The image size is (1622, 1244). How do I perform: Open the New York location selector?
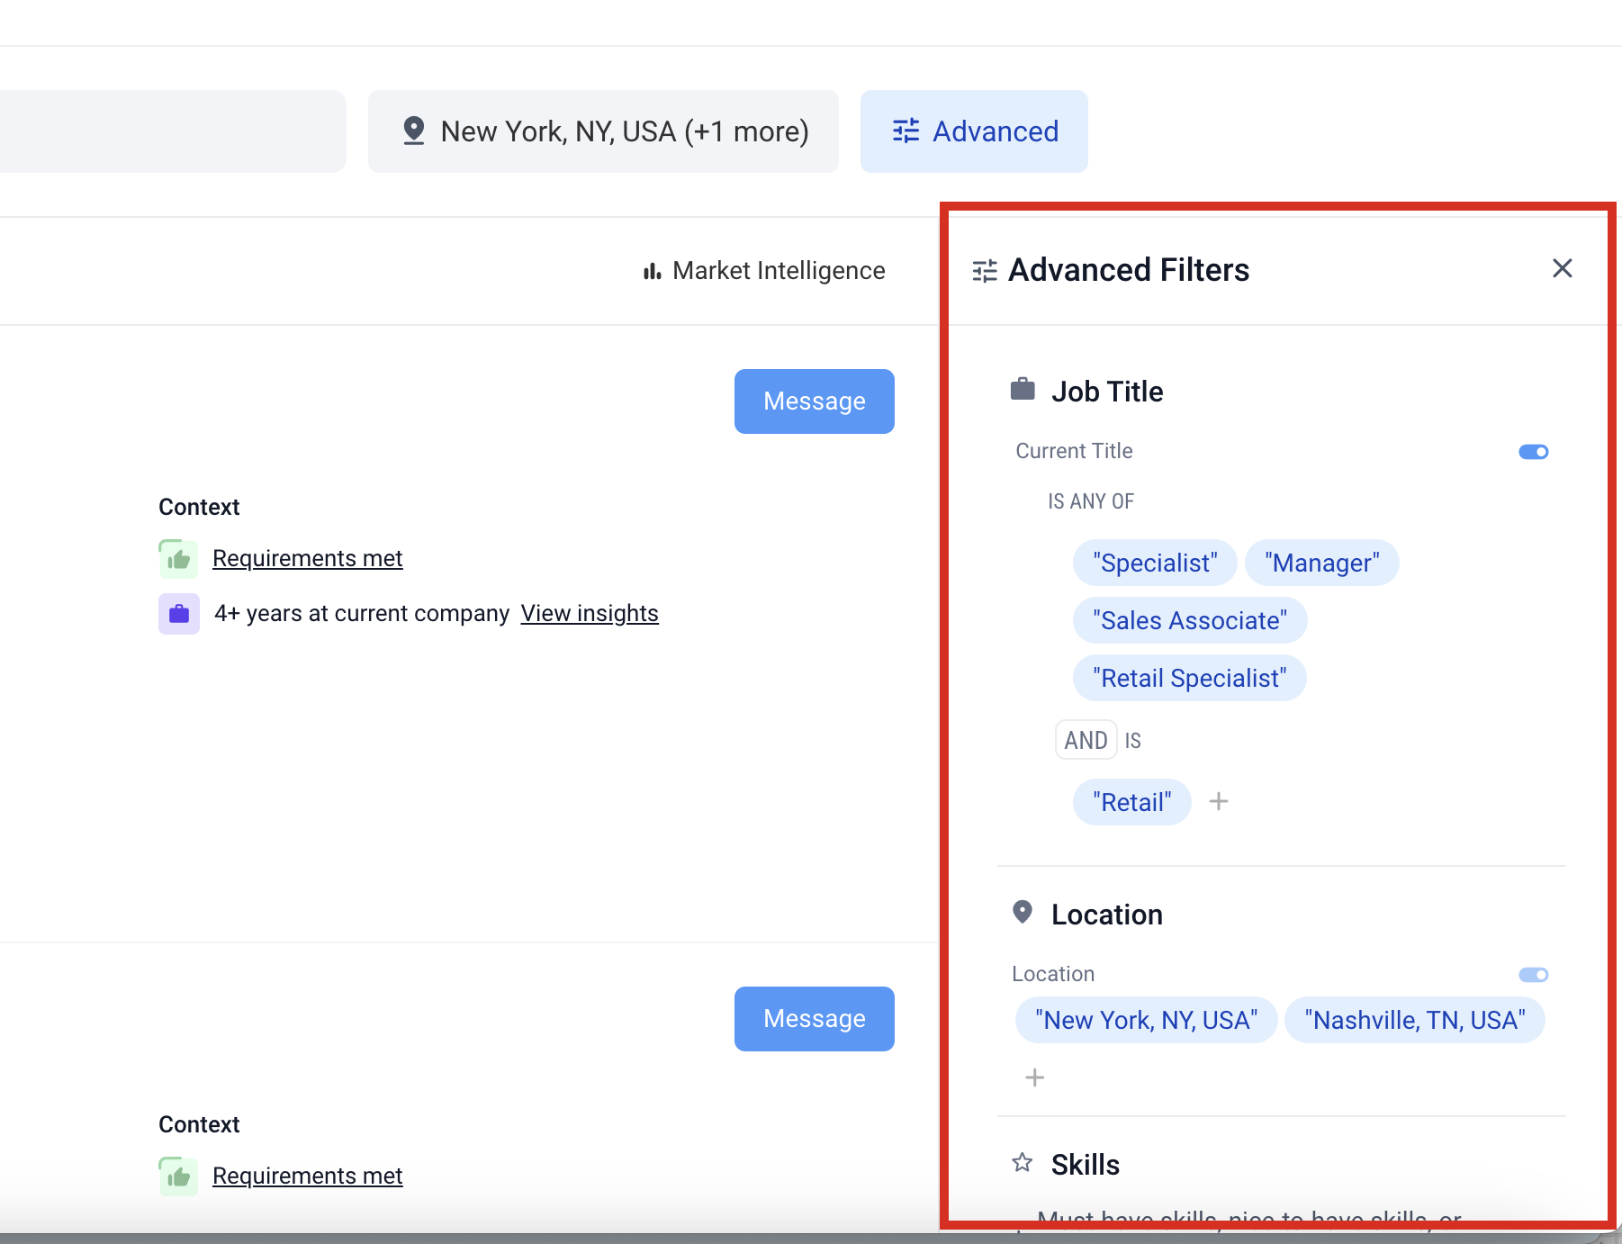point(603,131)
